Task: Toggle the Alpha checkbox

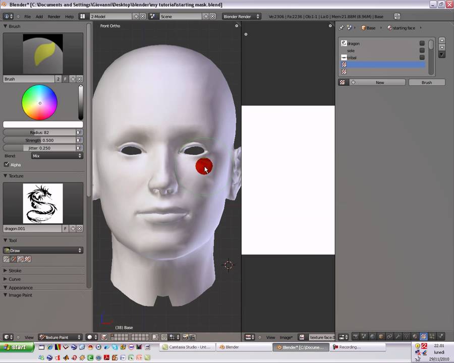Action: pos(7,164)
